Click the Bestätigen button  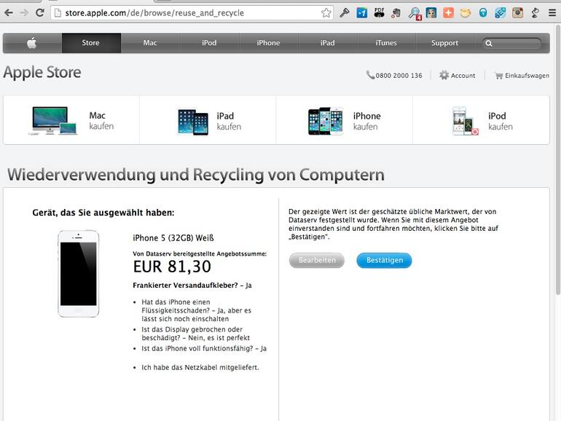tap(384, 260)
